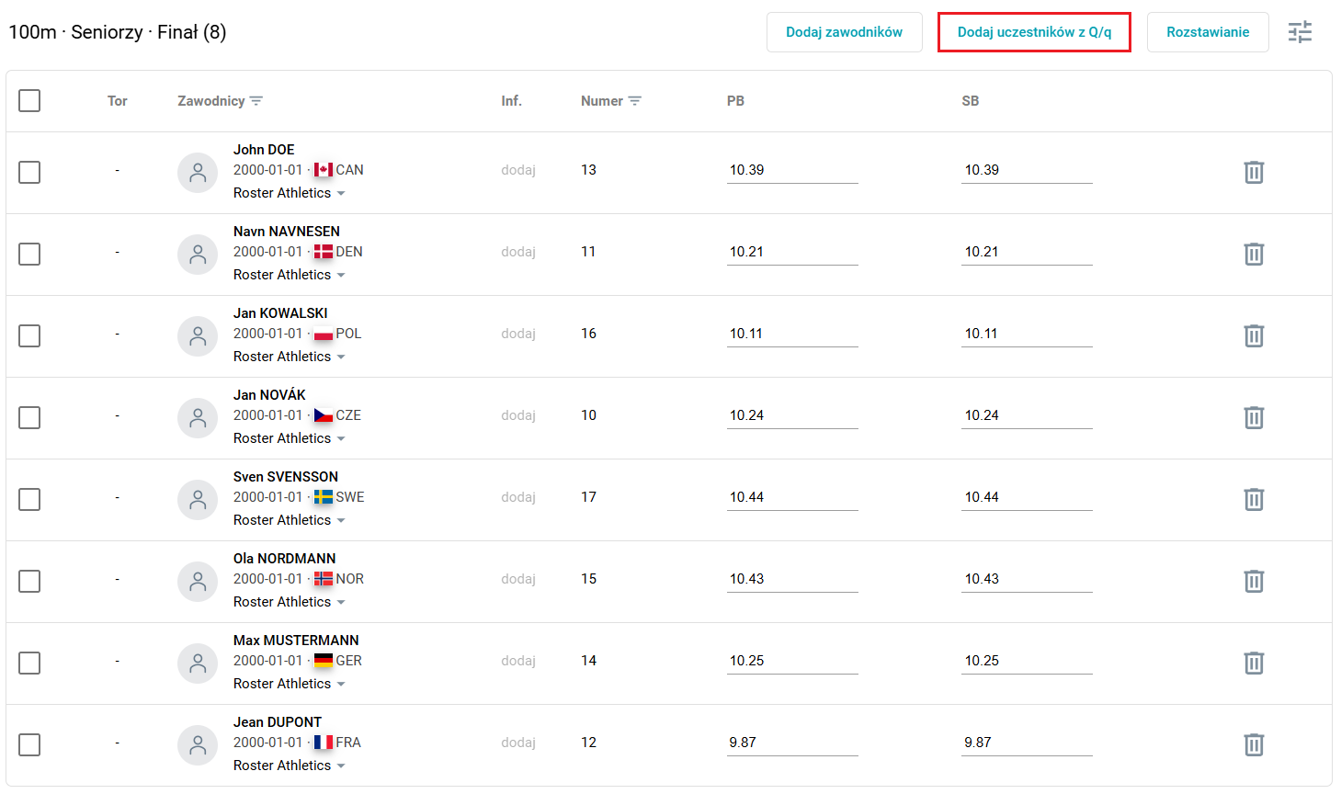Click trash icon for Jan NOVÁK
The image size is (1341, 794).
click(1254, 417)
